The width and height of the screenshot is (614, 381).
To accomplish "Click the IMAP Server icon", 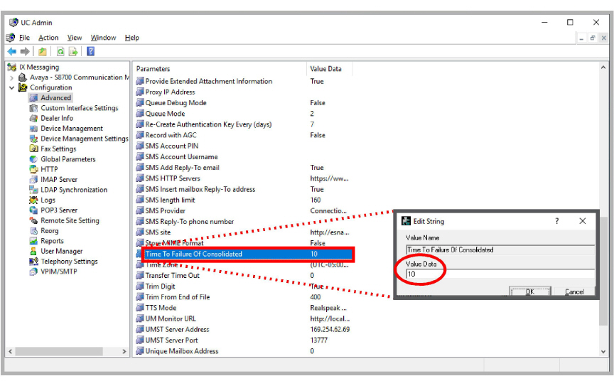I will (x=33, y=179).
